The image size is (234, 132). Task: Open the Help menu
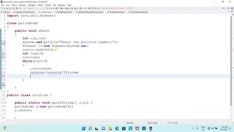(69, 5)
